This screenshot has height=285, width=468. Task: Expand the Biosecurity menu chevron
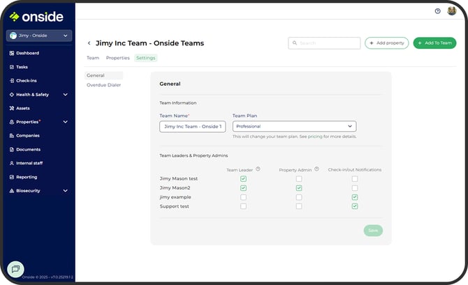66,191
